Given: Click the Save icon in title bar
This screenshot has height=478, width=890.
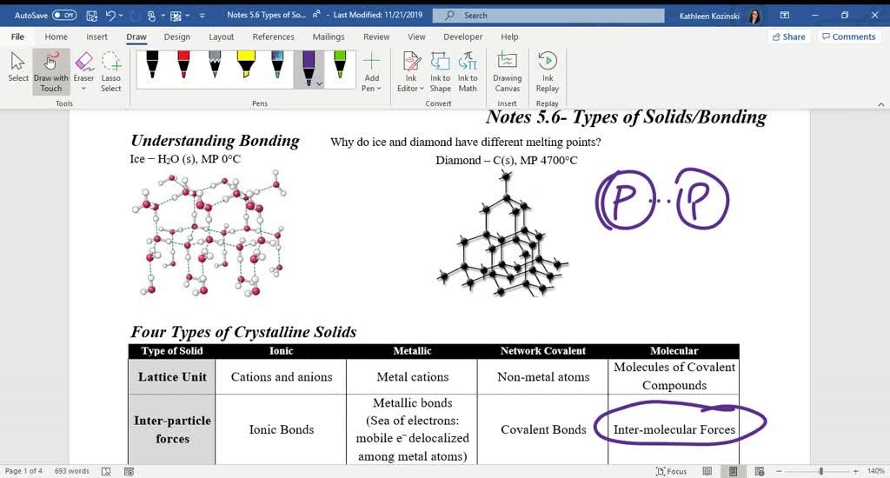Looking at the screenshot, I should (x=91, y=16).
